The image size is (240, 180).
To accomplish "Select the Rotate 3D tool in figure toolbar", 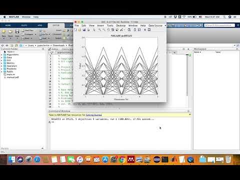I will click(112, 30).
